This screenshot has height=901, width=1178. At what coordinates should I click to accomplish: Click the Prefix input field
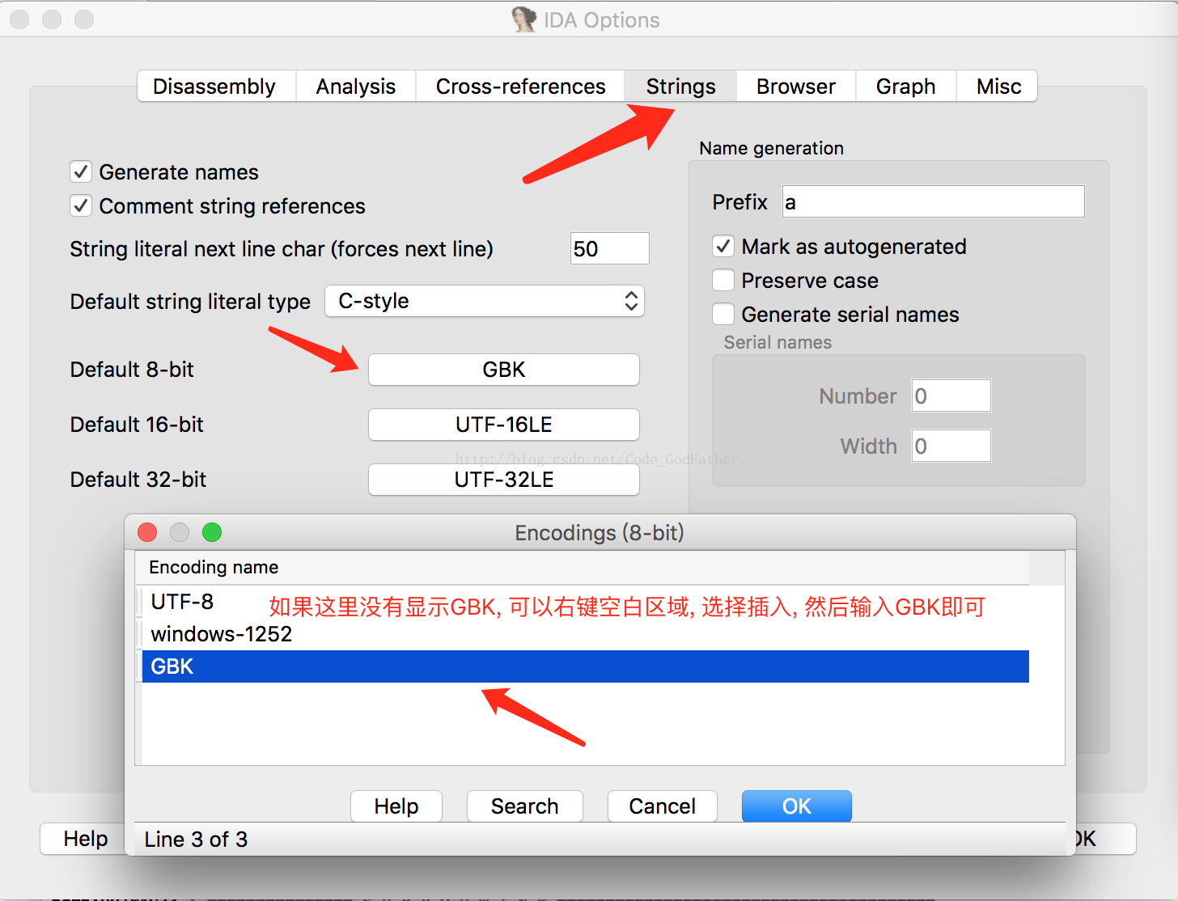934,201
